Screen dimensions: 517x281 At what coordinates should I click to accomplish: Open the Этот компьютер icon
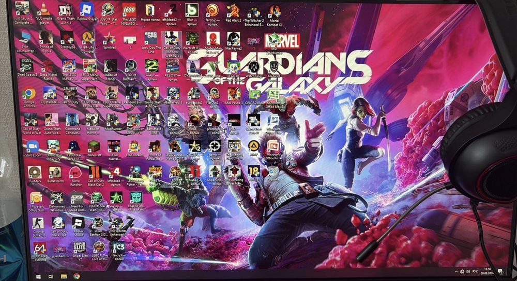coord(25,42)
